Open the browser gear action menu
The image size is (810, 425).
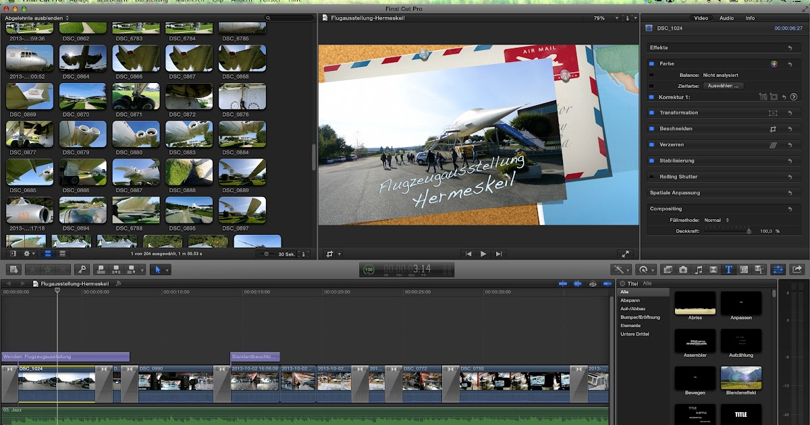[30, 254]
